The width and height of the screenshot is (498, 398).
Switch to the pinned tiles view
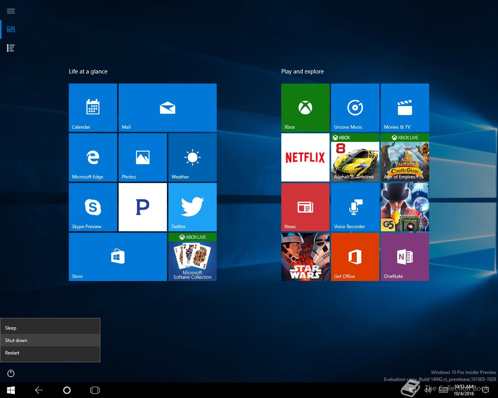(11, 30)
